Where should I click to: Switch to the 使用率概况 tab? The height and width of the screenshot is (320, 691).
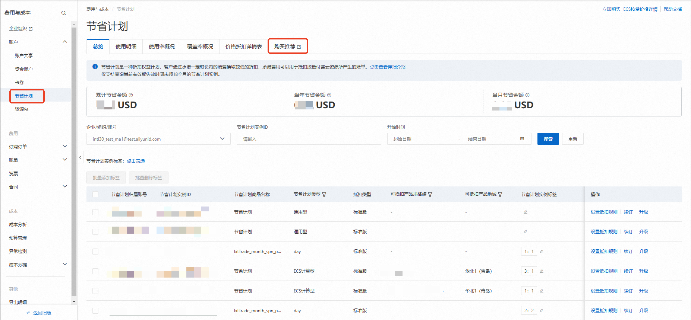162,47
